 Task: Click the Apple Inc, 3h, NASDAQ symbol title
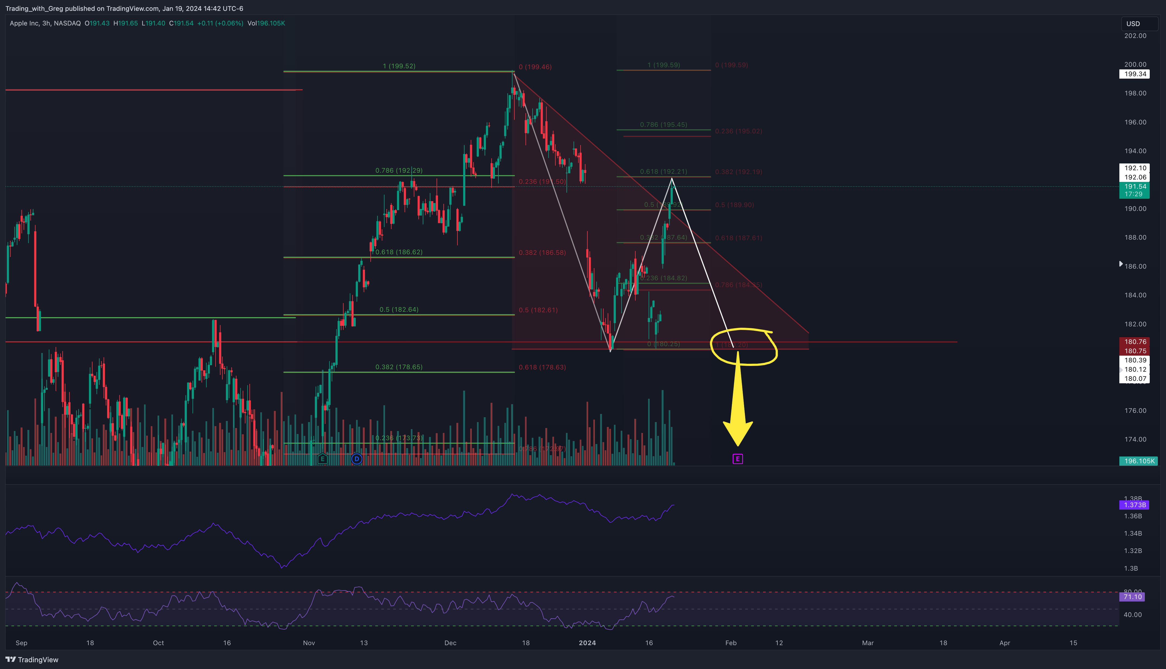click(x=45, y=23)
